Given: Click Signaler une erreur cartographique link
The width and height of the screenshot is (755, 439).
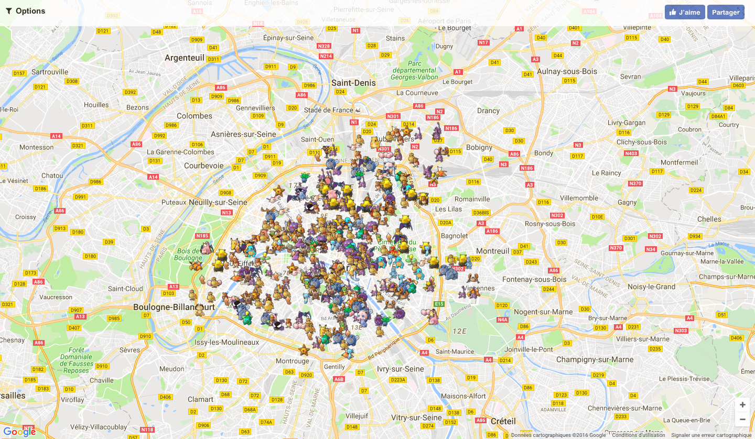Looking at the screenshot, I should (x=711, y=435).
